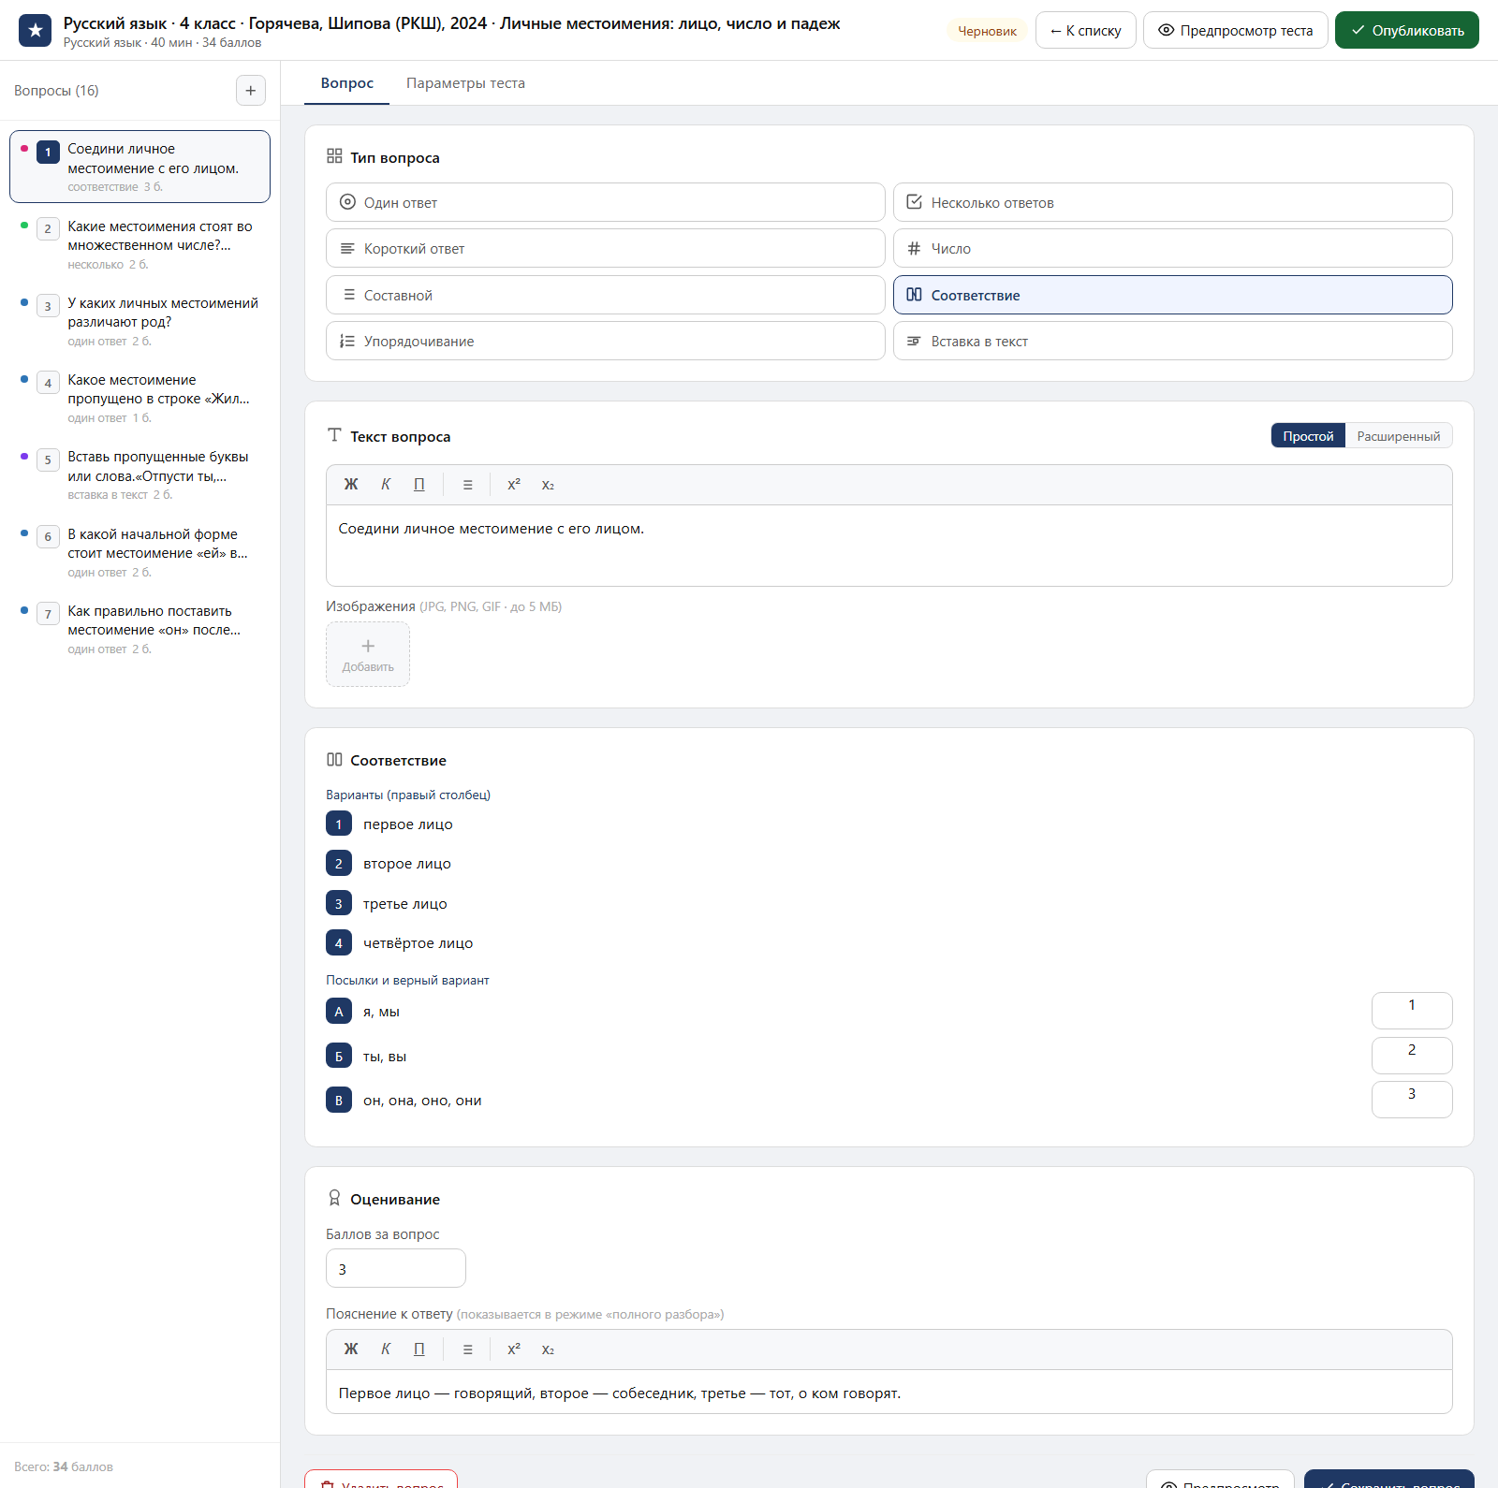The image size is (1498, 1488).
Task: Open Предпросмотр теста
Action: pyautogui.click(x=1236, y=30)
